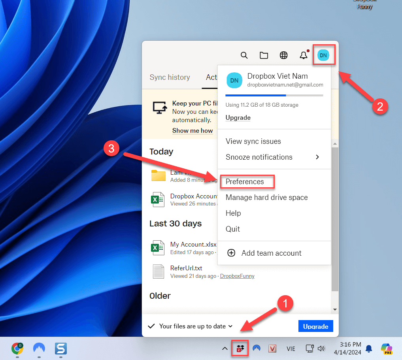This screenshot has height=360, width=402.
Task: Open the Dropbox folder icon
Action: pos(264,55)
